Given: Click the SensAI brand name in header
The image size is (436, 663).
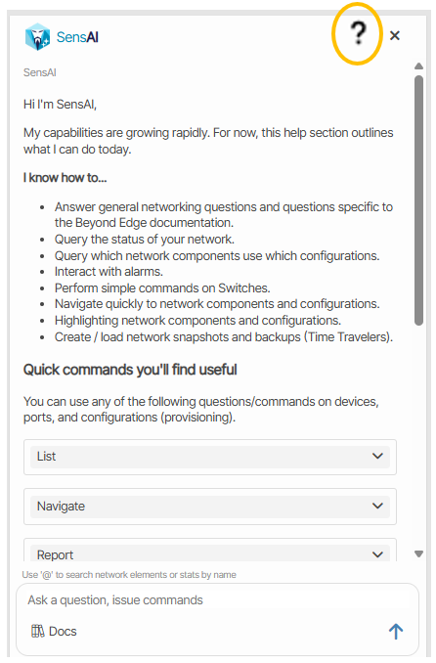Looking at the screenshot, I should pyautogui.click(x=77, y=37).
